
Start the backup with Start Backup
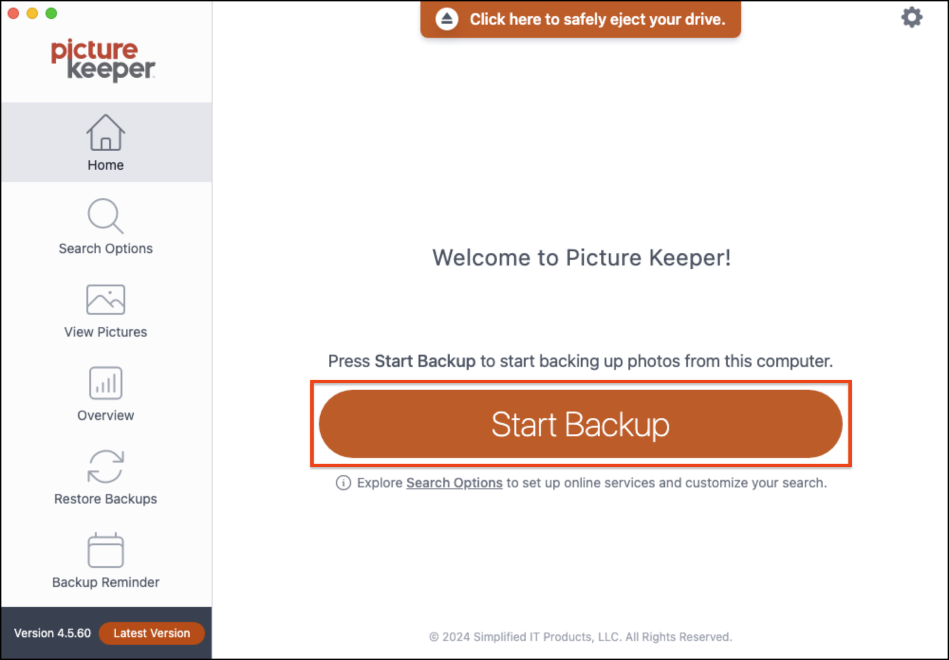coord(580,424)
